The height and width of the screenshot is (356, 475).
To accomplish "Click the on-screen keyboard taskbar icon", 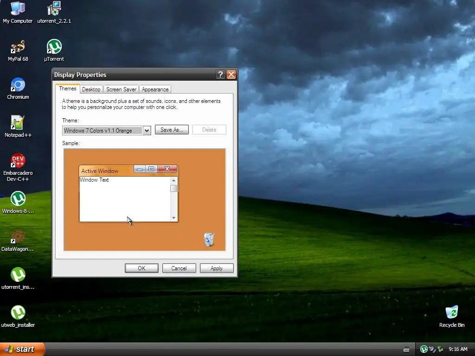I will coord(406,350).
